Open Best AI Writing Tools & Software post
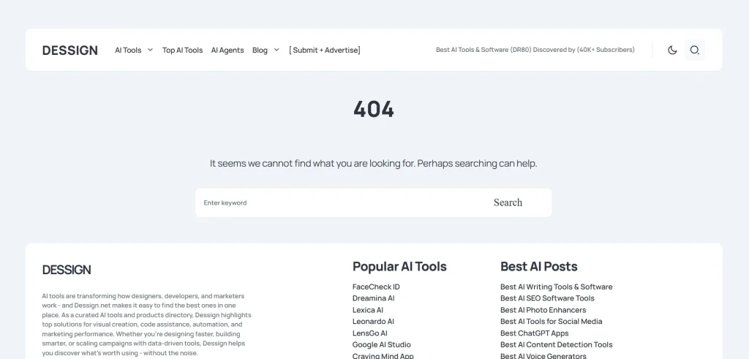This screenshot has height=359, width=749. (556, 287)
